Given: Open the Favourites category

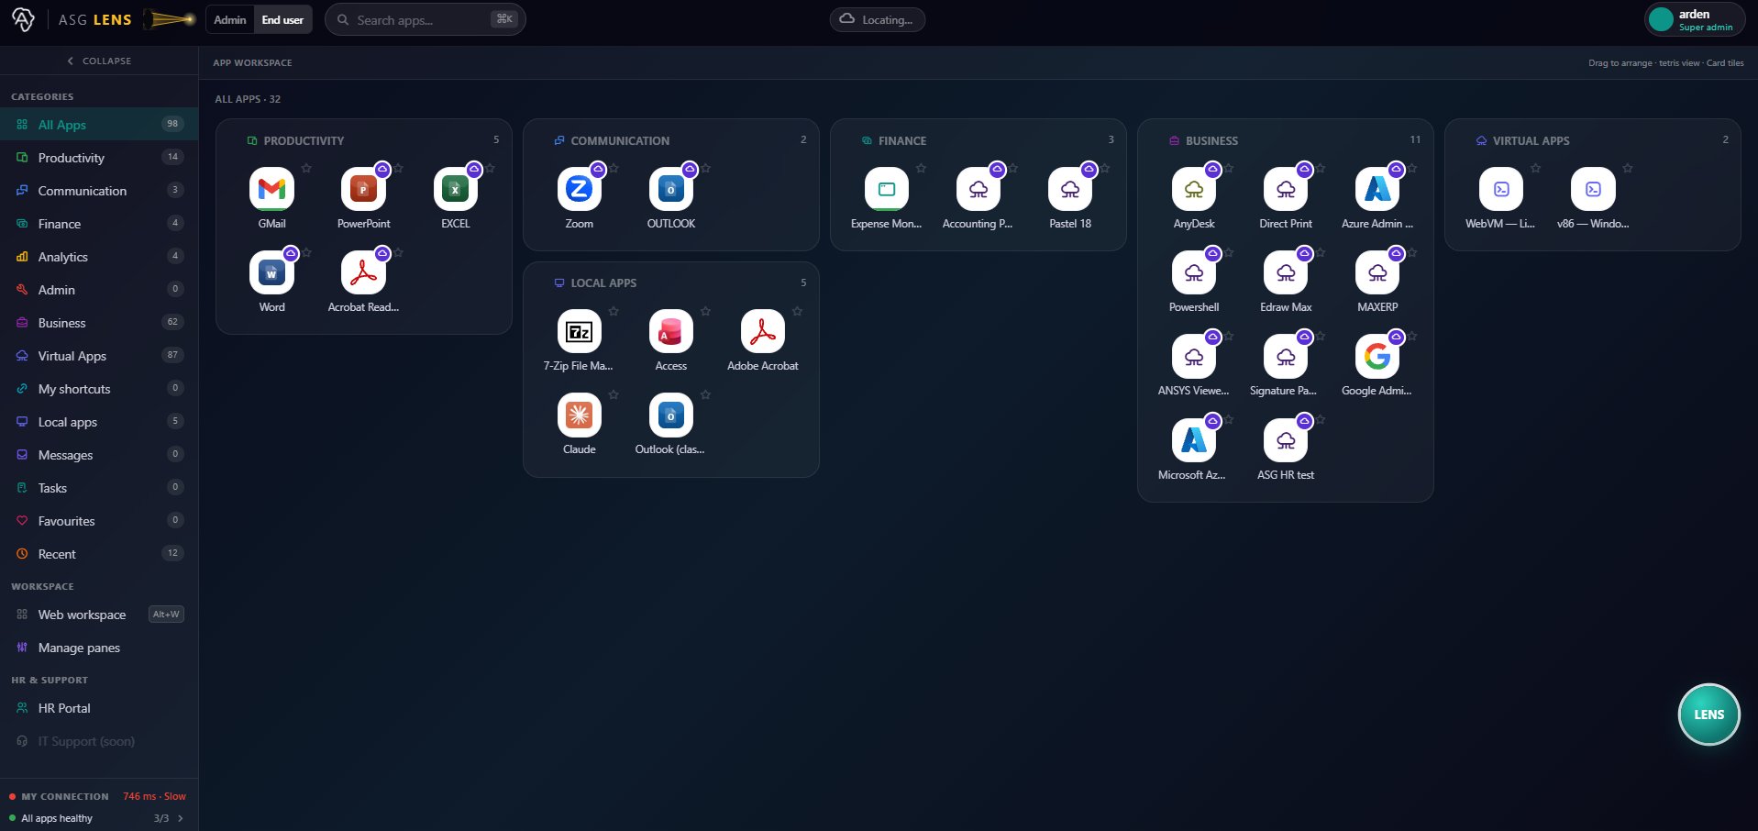Looking at the screenshot, I should 99,521.
